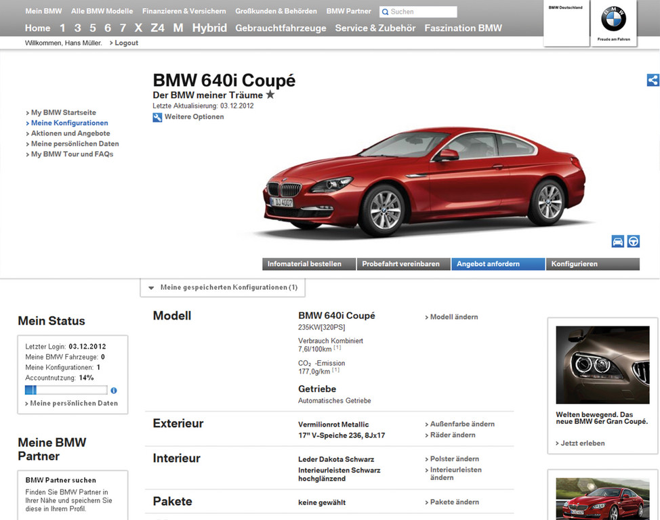
Task: Click the Accountnutzung info icon
Action: 114,391
